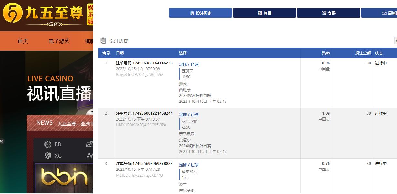Close the floating ad with the X
Image resolution: width=397 pixels, height=194 pixels.
click(x=1, y=141)
